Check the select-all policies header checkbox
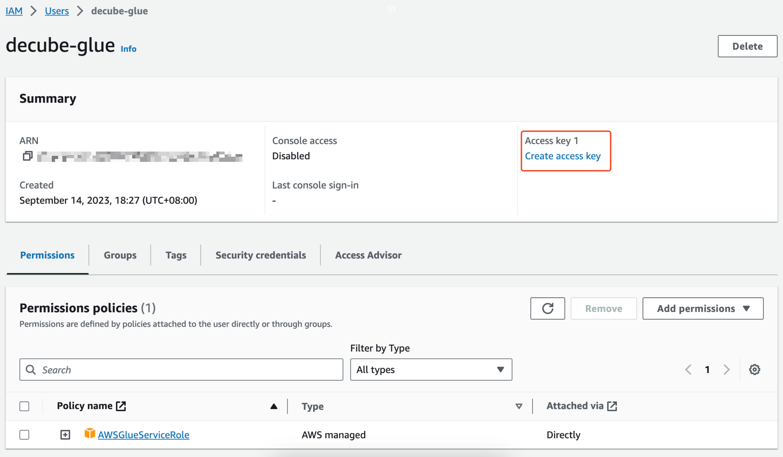This screenshot has width=783, height=457. click(24, 406)
